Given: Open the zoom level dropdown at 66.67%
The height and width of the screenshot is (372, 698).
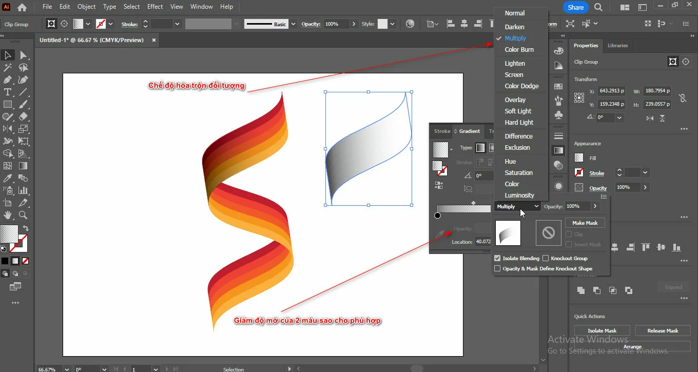Looking at the screenshot, I should coord(67,369).
